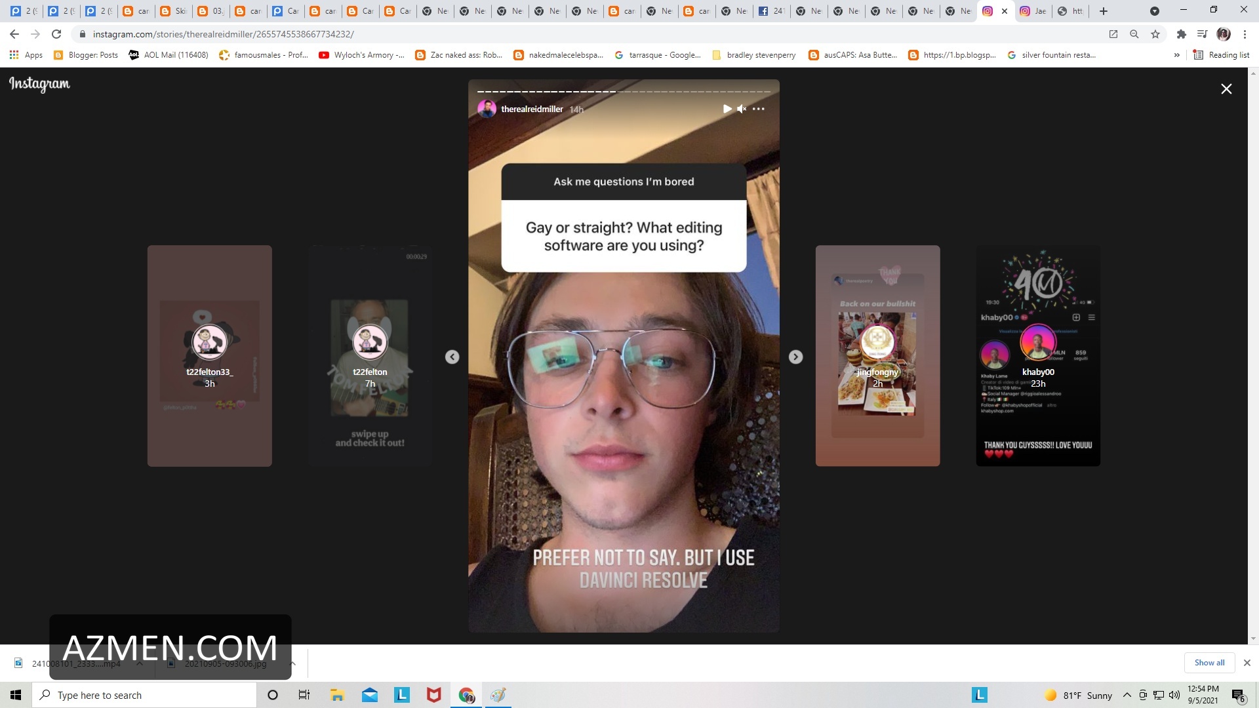This screenshot has width=1259, height=708.
Task: Open the jingfongny story thumbnail
Action: click(x=877, y=356)
